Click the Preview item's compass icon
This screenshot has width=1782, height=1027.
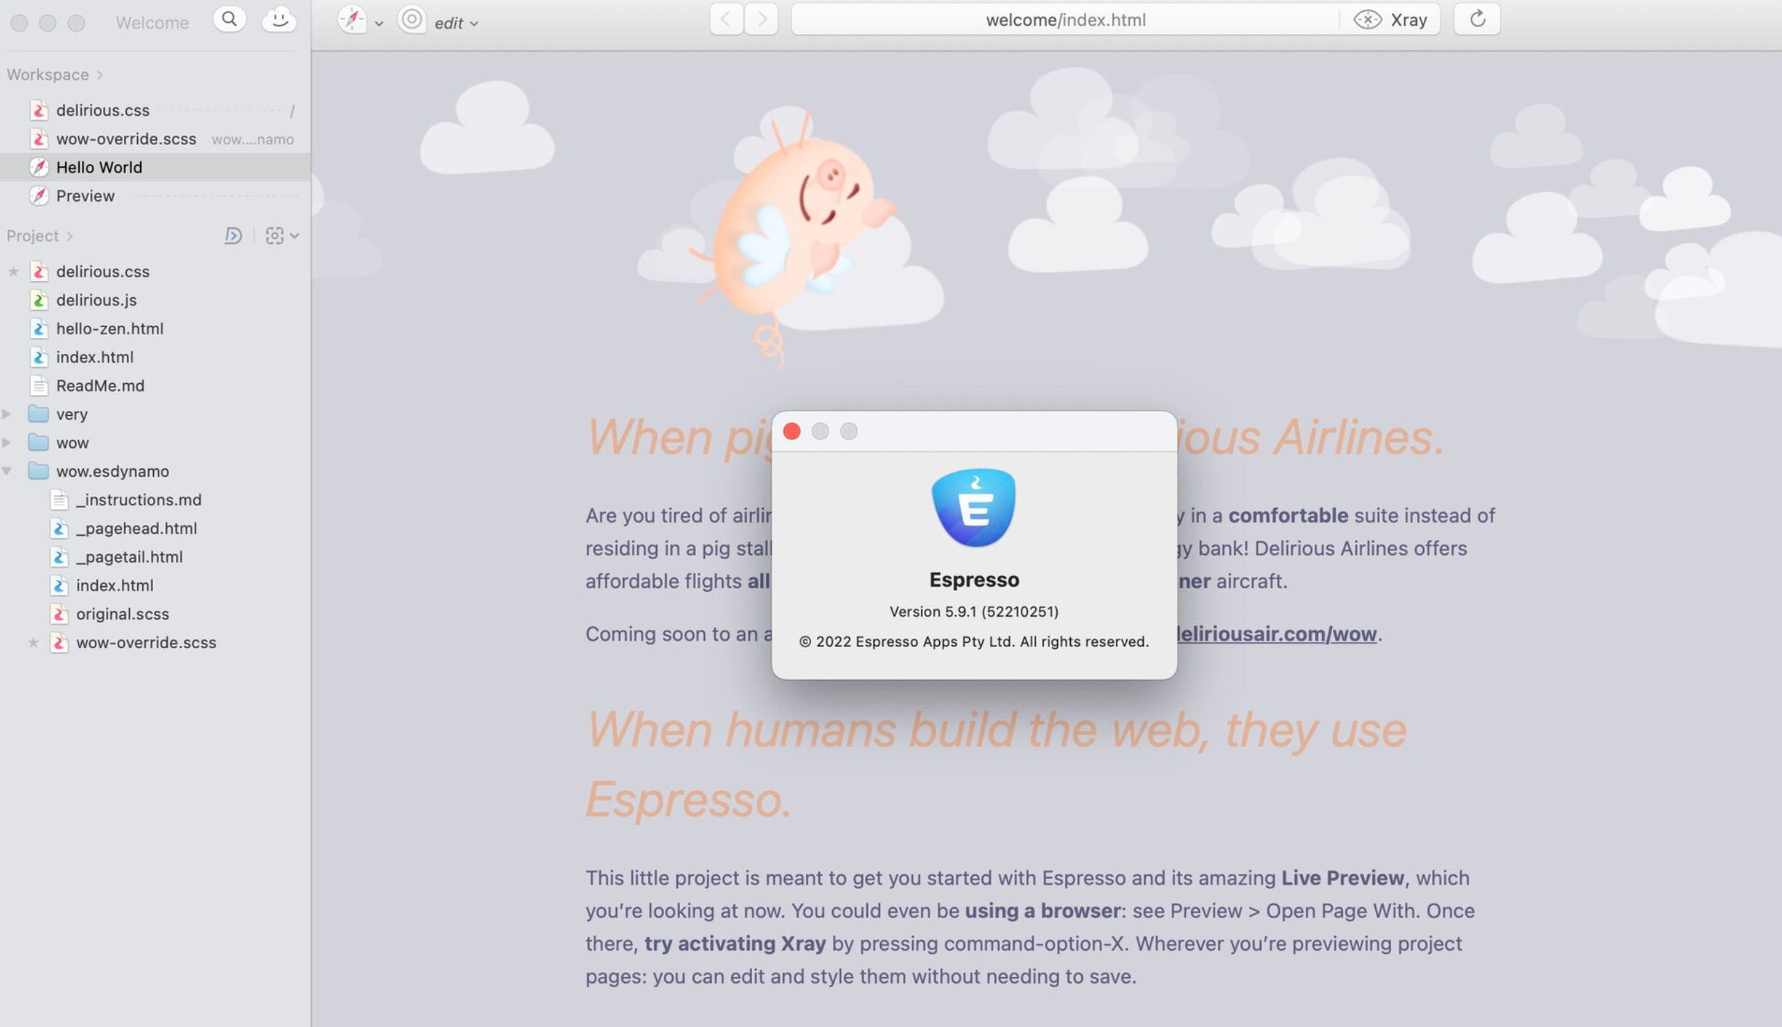tap(39, 196)
